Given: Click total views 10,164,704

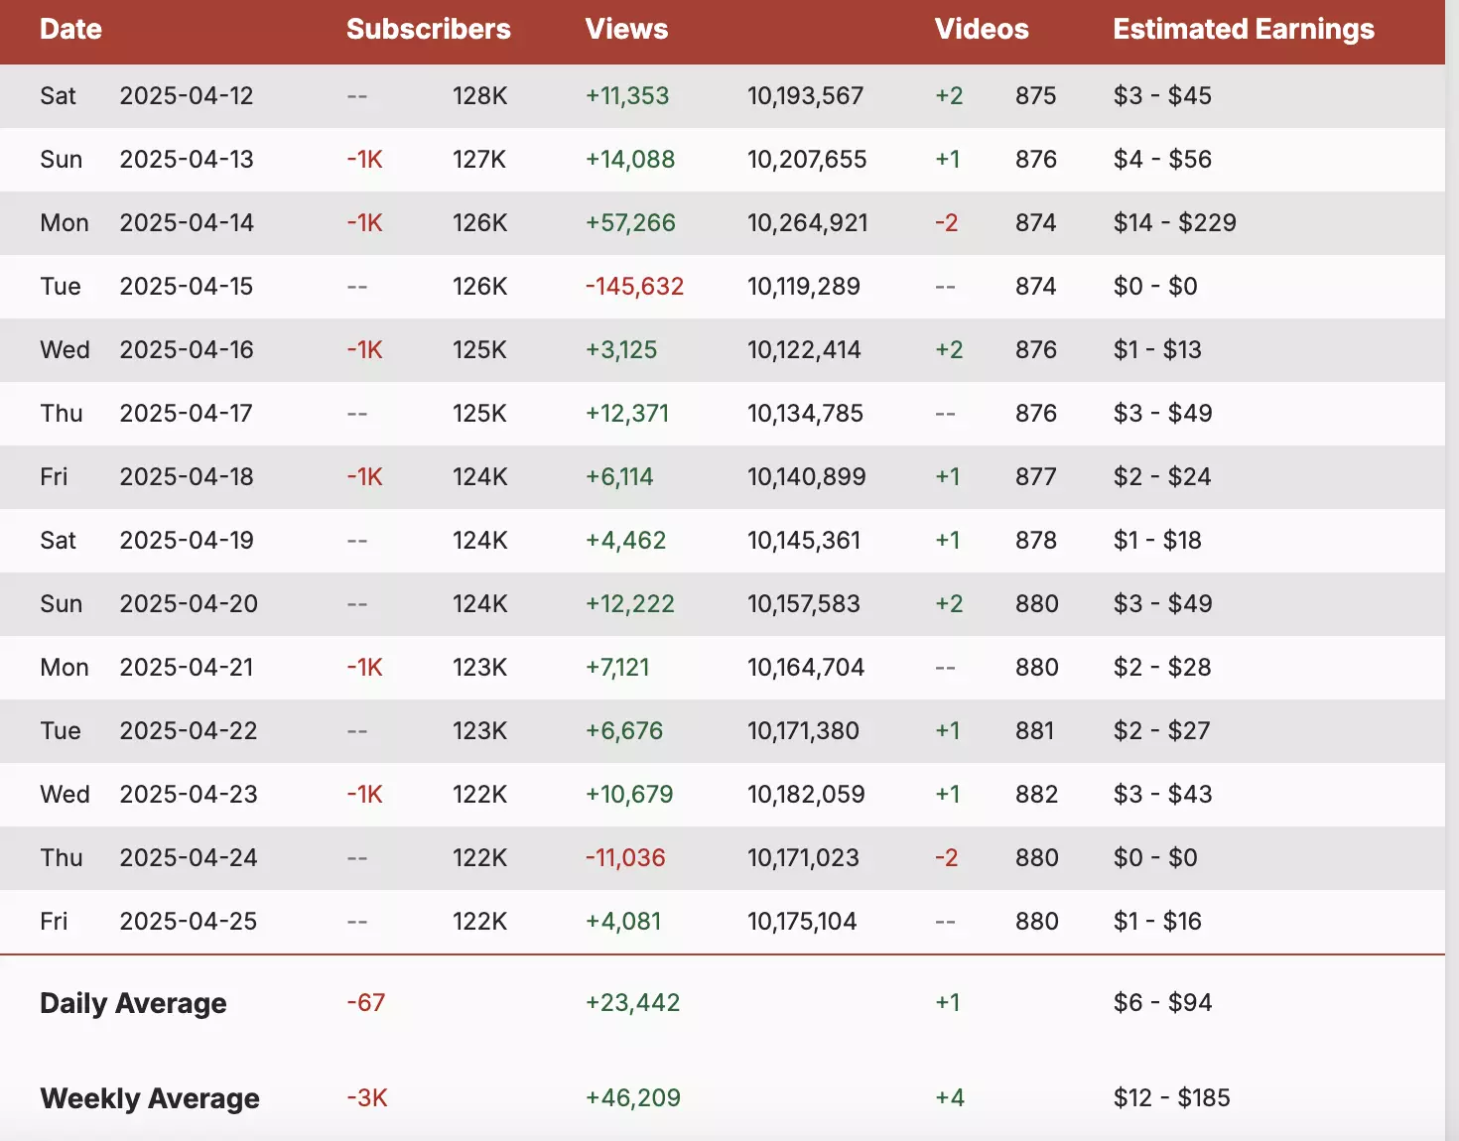Looking at the screenshot, I should (806, 668).
